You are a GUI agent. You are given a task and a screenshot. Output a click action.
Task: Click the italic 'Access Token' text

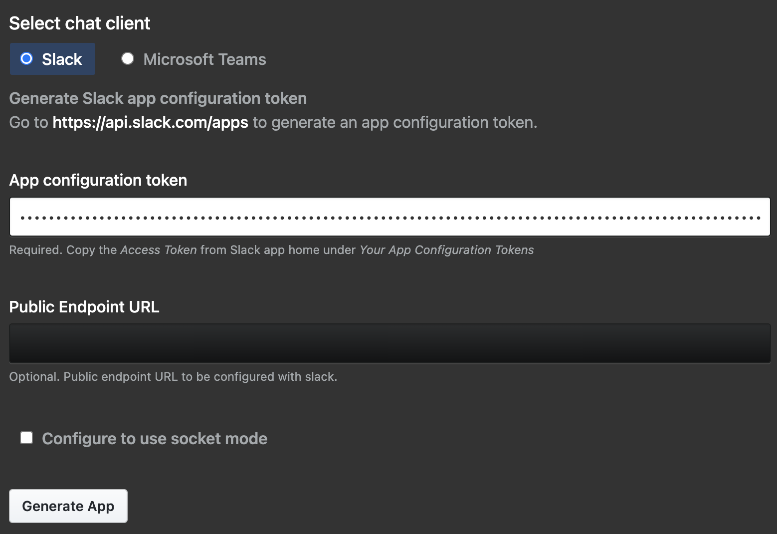click(159, 250)
